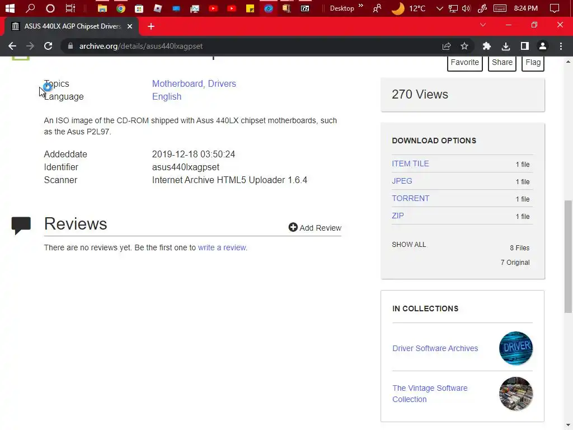This screenshot has width=573, height=430.
Task: Open the Windows Start menu
Action: pyautogui.click(x=10, y=8)
